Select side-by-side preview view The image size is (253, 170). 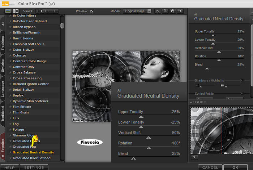(x=55, y=11)
